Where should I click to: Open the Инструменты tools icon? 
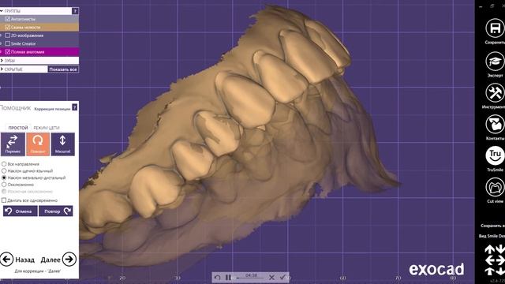point(495,93)
